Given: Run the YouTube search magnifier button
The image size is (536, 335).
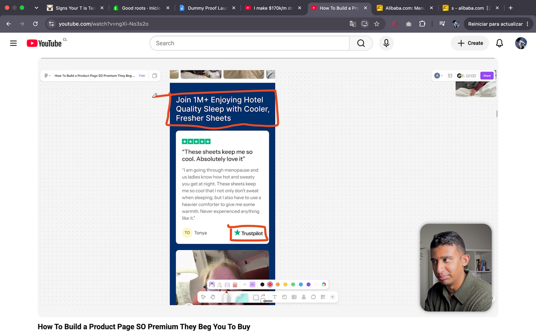Looking at the screenshot, I should tap(361, 43).
